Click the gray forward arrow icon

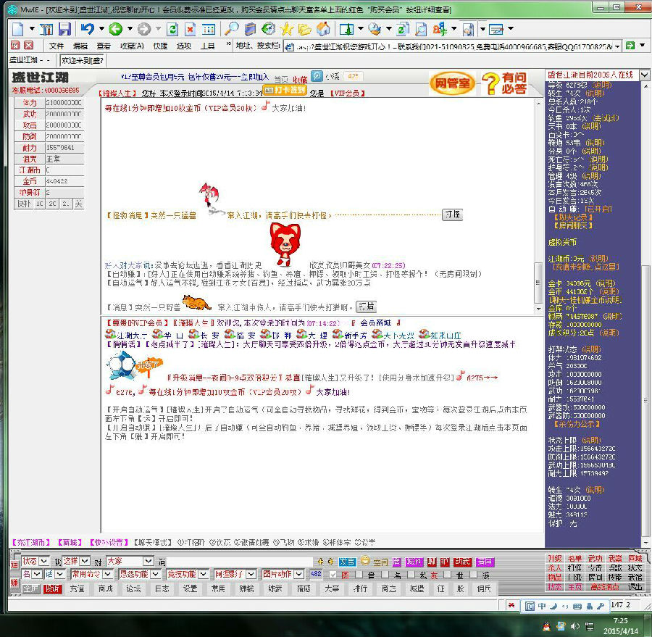144,29
